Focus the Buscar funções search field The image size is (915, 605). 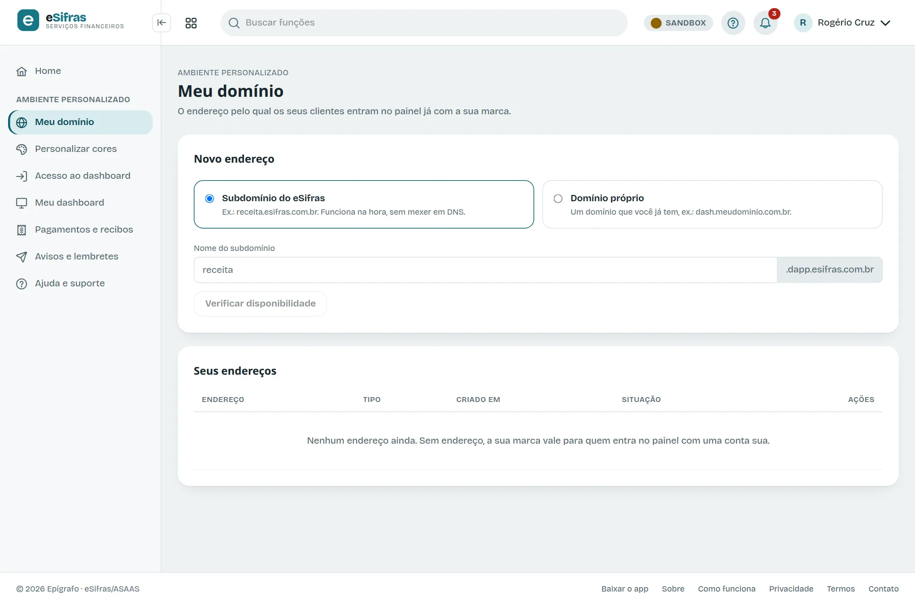pos(424,23)
